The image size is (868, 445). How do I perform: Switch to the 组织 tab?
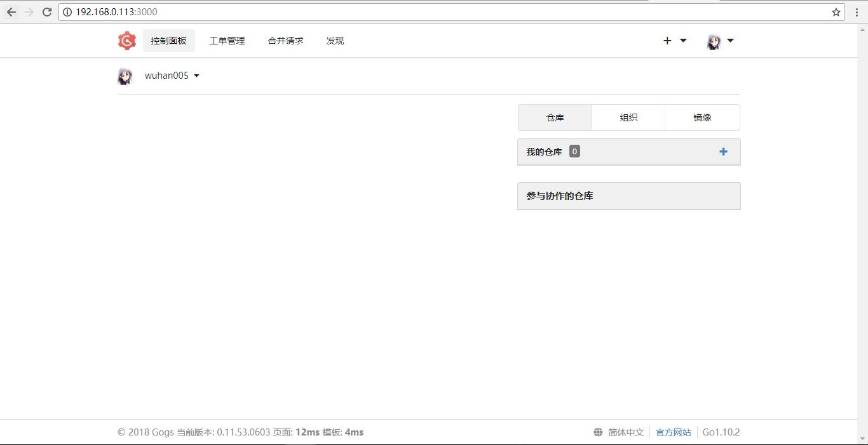[628, 117]
